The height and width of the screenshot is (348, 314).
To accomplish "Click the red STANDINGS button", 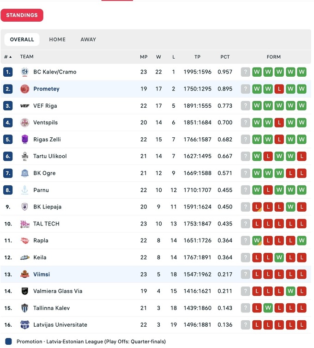I will click(22, 15).
